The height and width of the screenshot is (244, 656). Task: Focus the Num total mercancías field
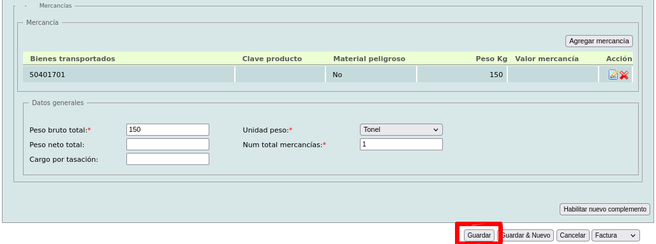[x=401, y=144]
